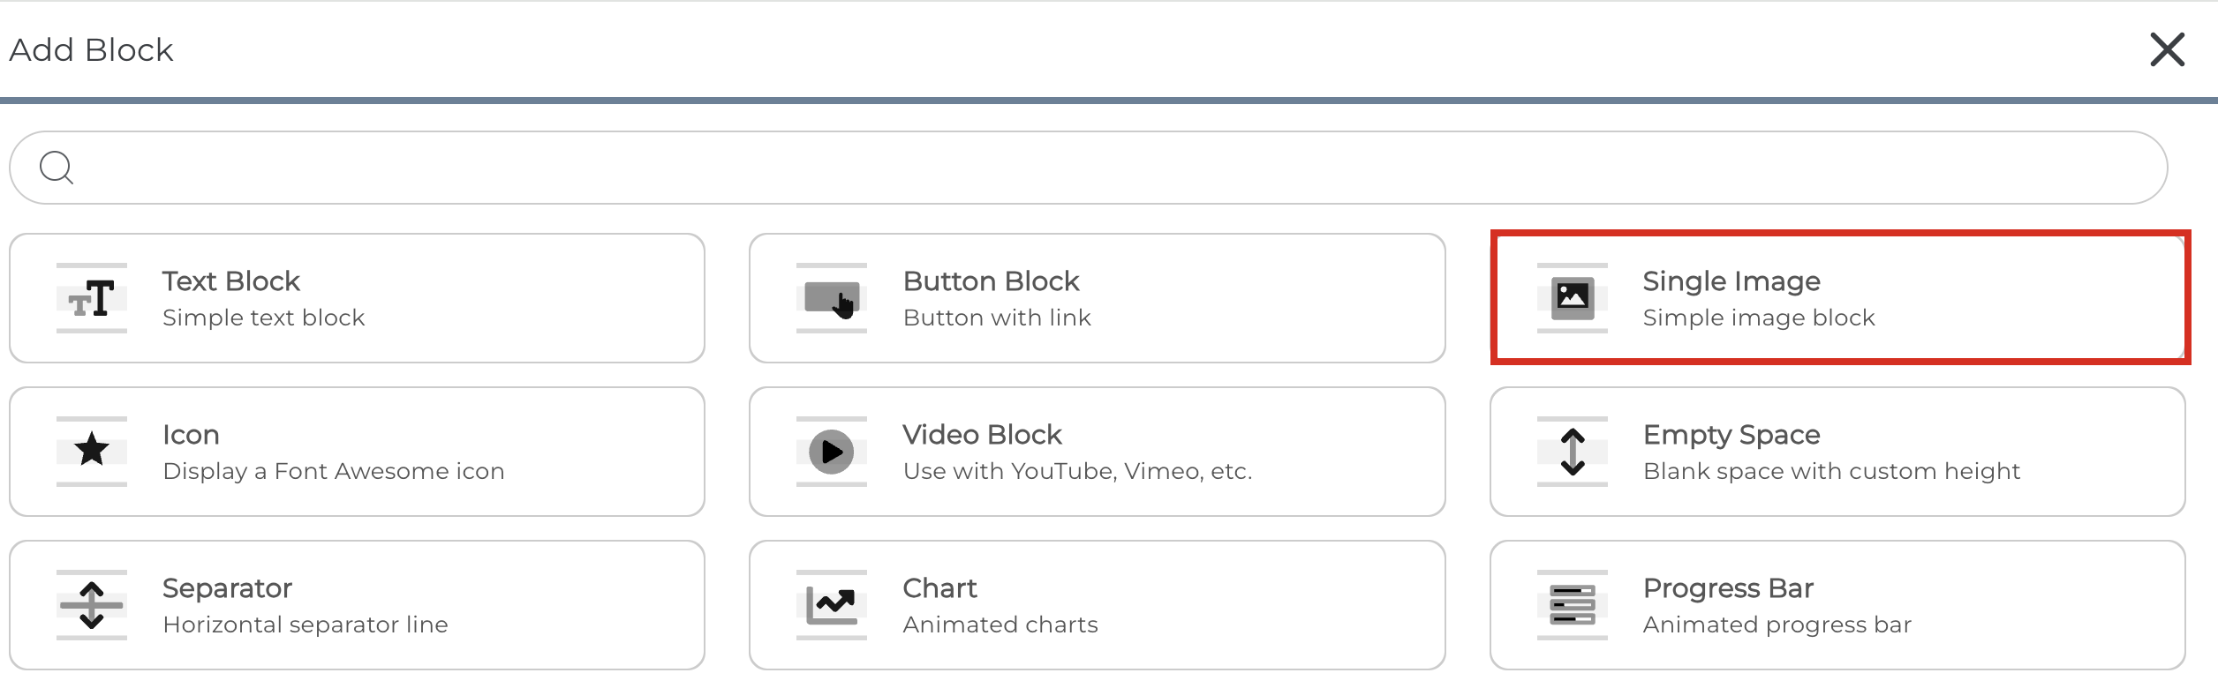Click the Icon block star icon
The width and height of the screenshot is (2218, 688).
pos(92,452)
